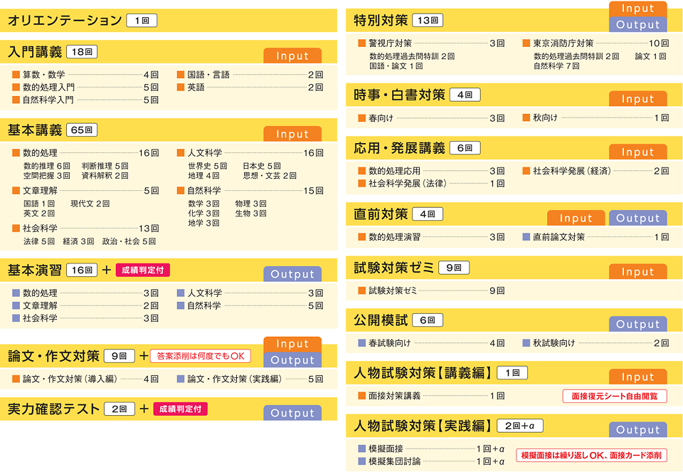Screen dimensions: 683x472
Task: Select the Input tab of 論文・作文対策
Action: (292, 344)
